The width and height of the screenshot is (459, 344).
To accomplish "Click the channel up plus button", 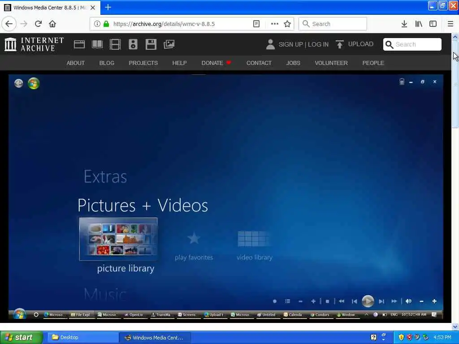I will coord(313,301).
